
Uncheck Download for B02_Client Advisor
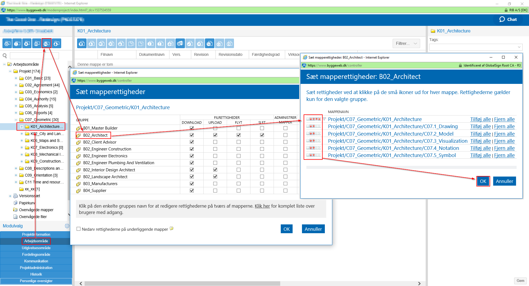coord(192,142)
